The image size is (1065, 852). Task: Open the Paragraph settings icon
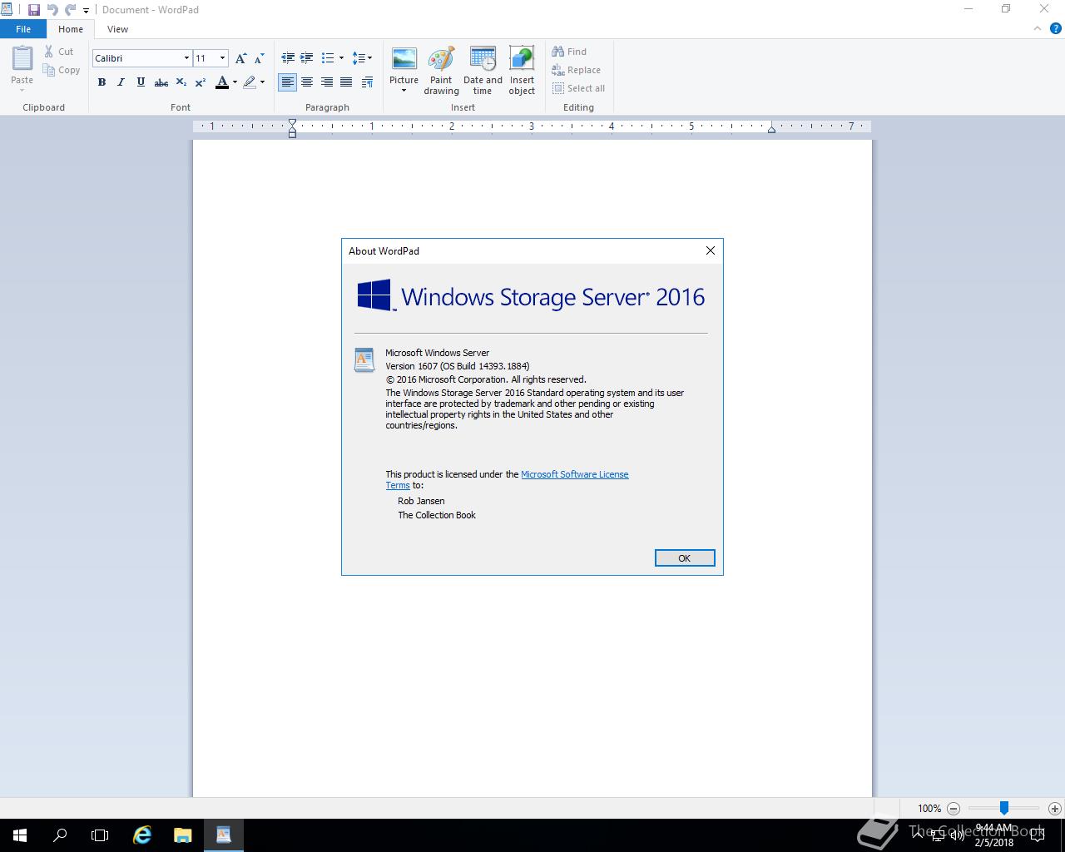click(x=367, y=82)
